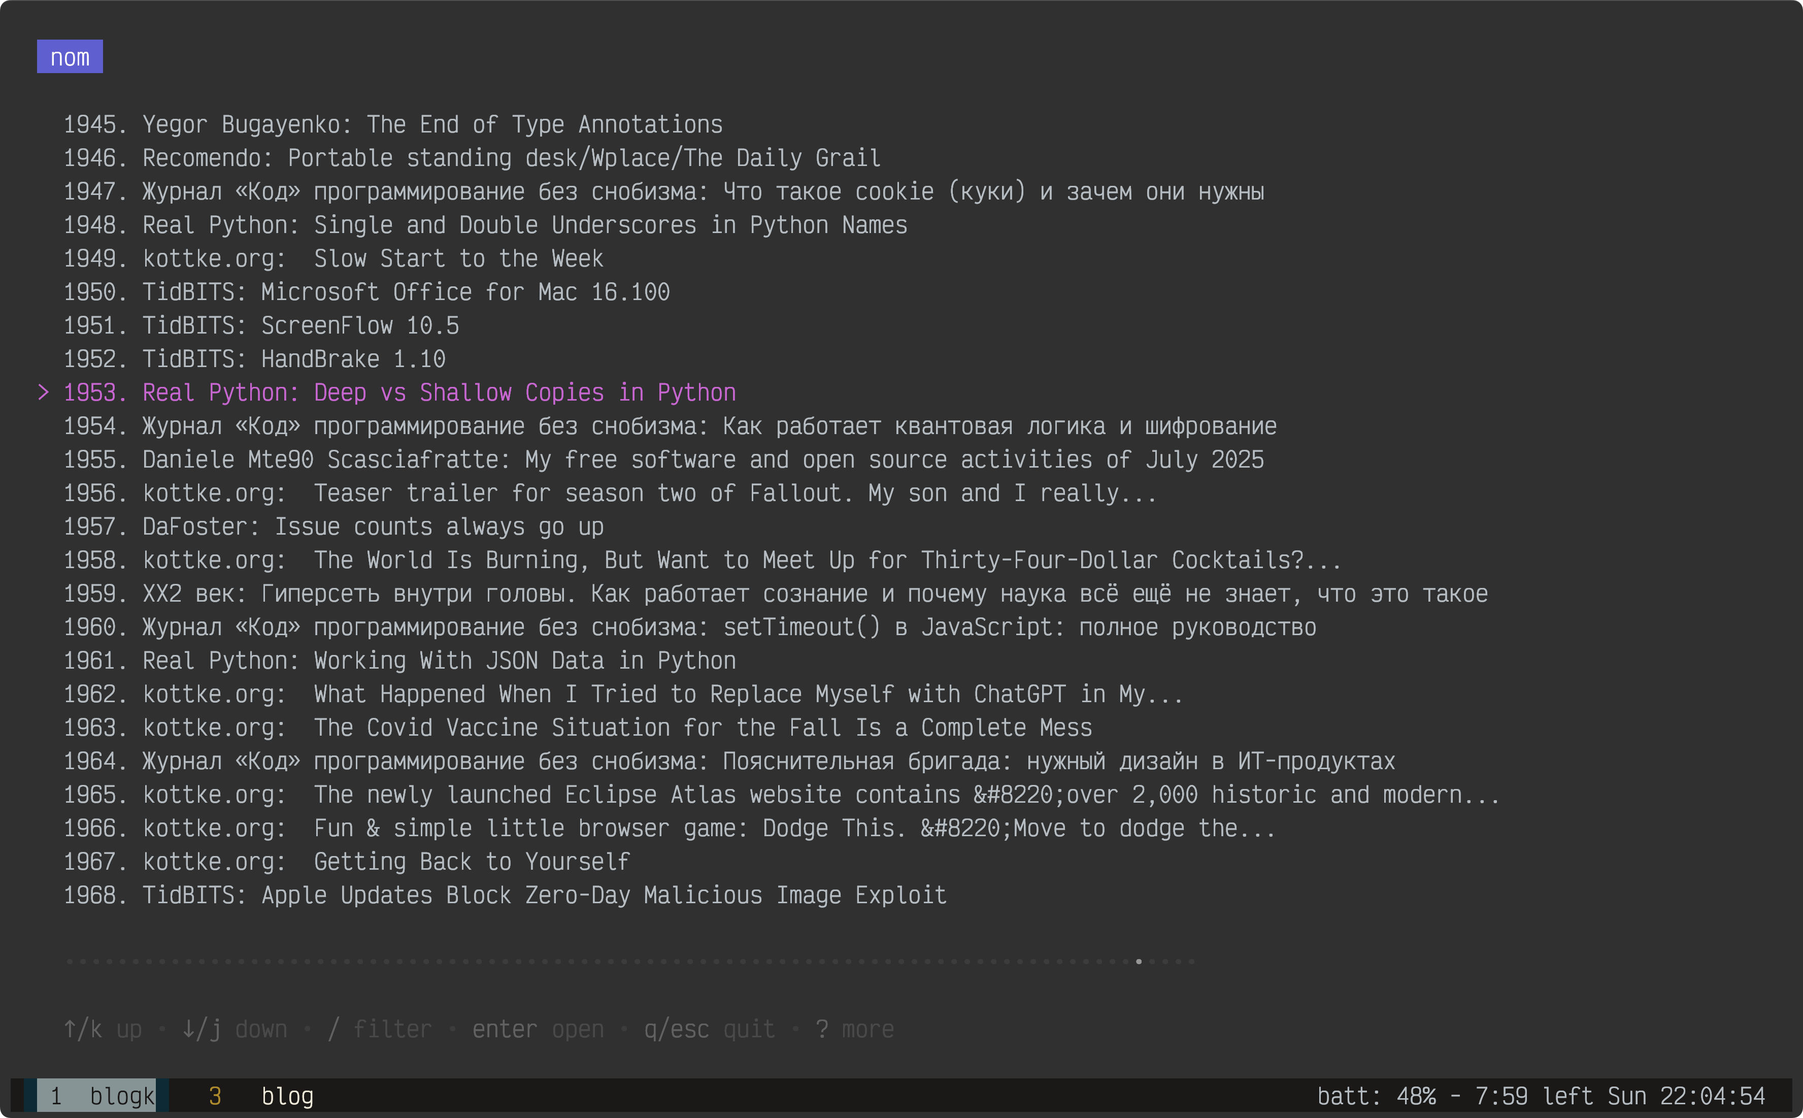Click the '/ filter' help hint
Screen dimensions: 1803x1118
(380, 1029)
